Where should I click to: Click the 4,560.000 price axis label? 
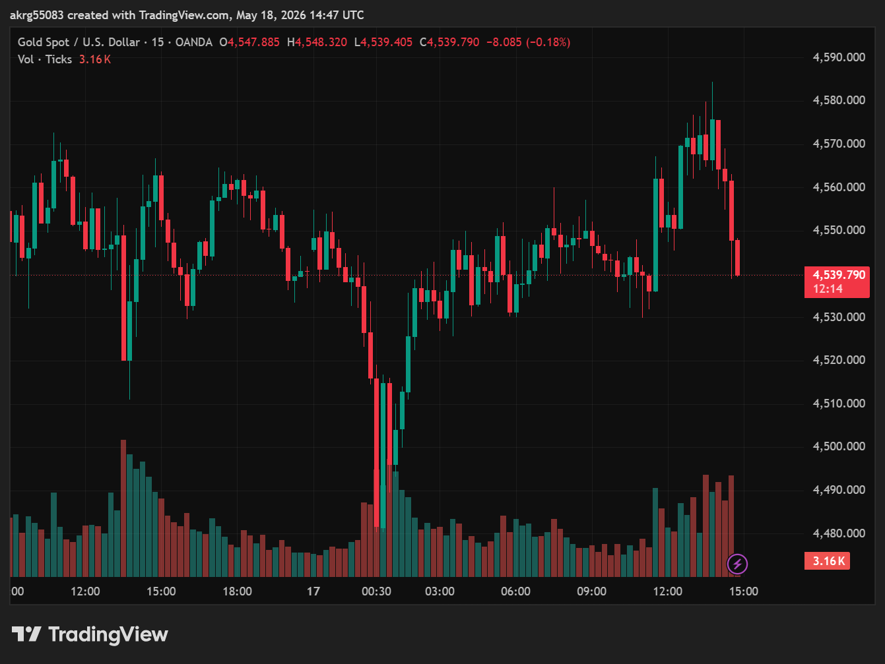[839, 187]
